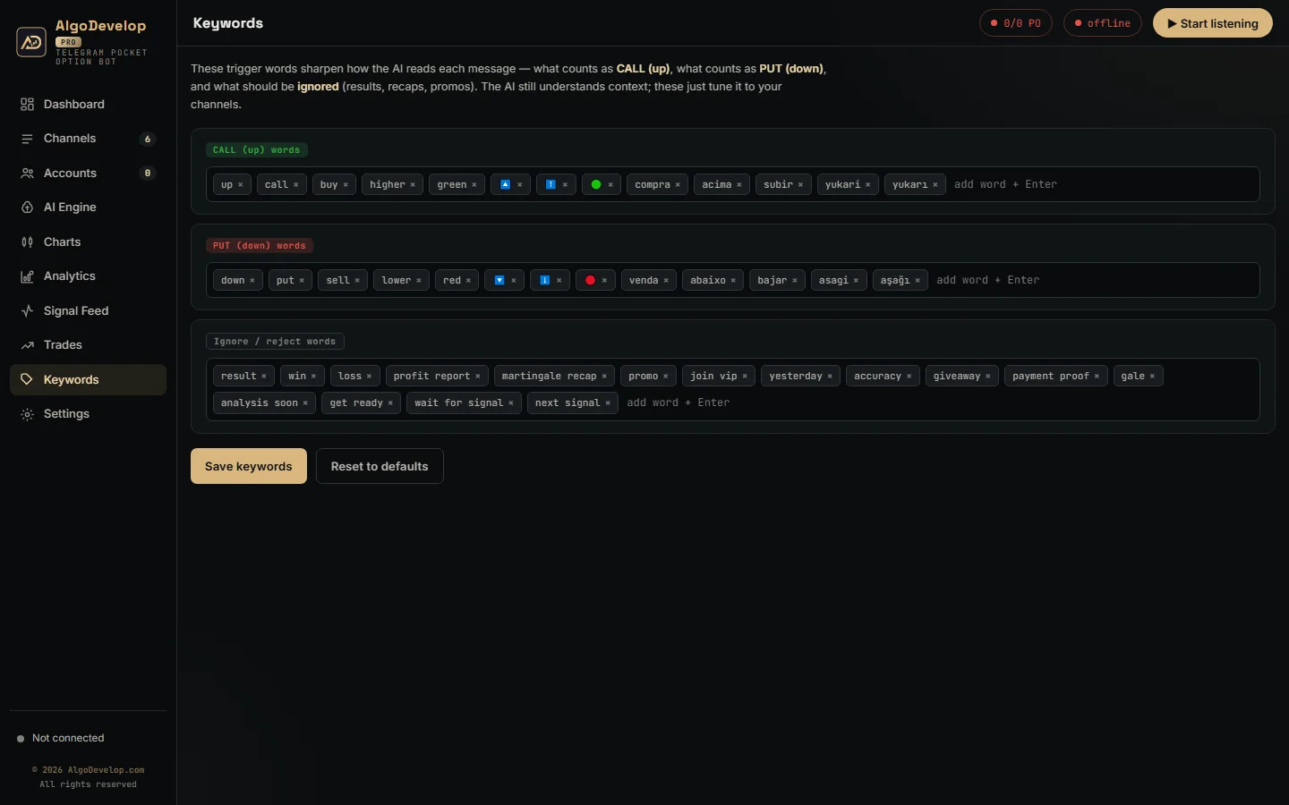This screenshot has width=1289, height=805.
Task: Remove the red circle emoji keyword
Action: click(604, 281)
